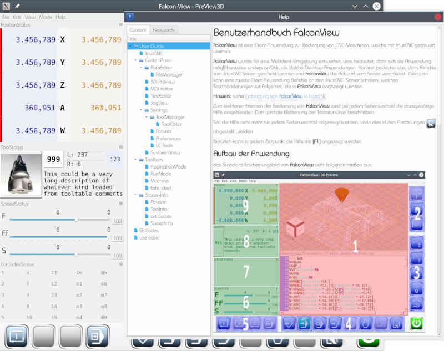Click the pin icon in the Falcon-View title bar
The width and height of the screenshot is (444, 351).
point(17,6)
